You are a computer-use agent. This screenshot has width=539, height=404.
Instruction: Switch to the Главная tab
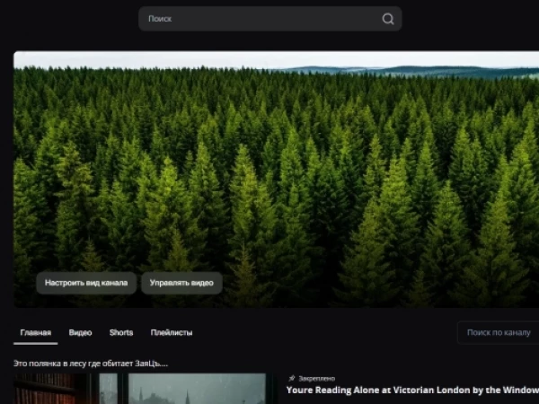click(x=36, y=332)
